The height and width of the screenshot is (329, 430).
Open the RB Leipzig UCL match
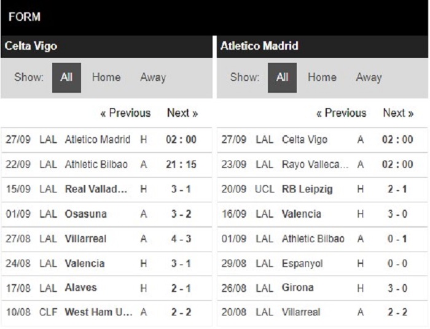point(322,189)
